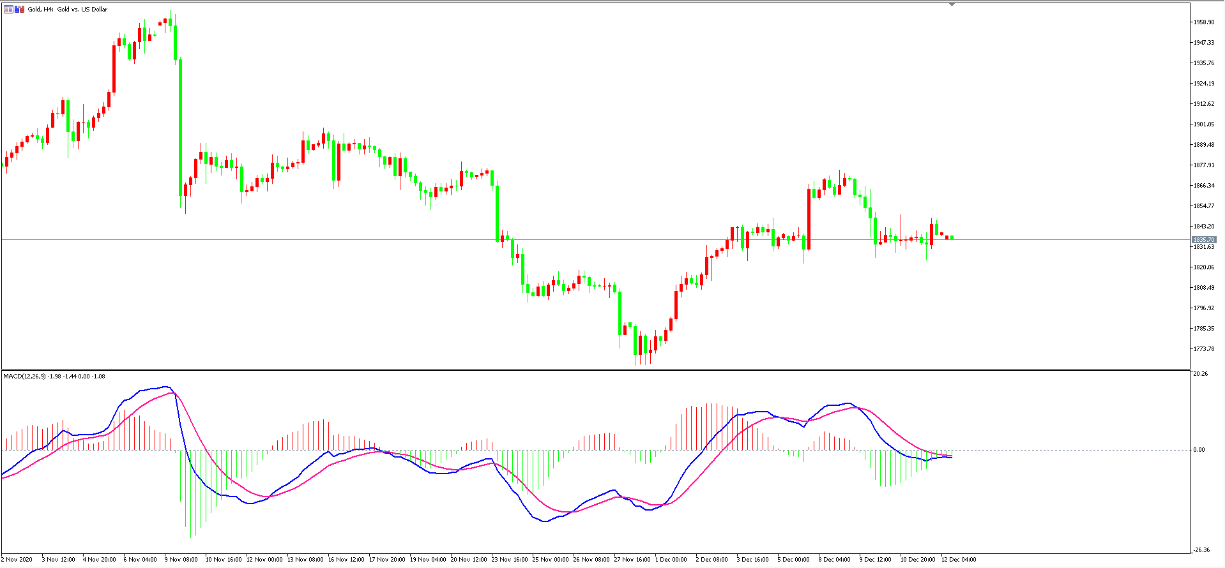
Task: Click the "9 Nov 08:00" time axis label
Action: coord(181,560)
